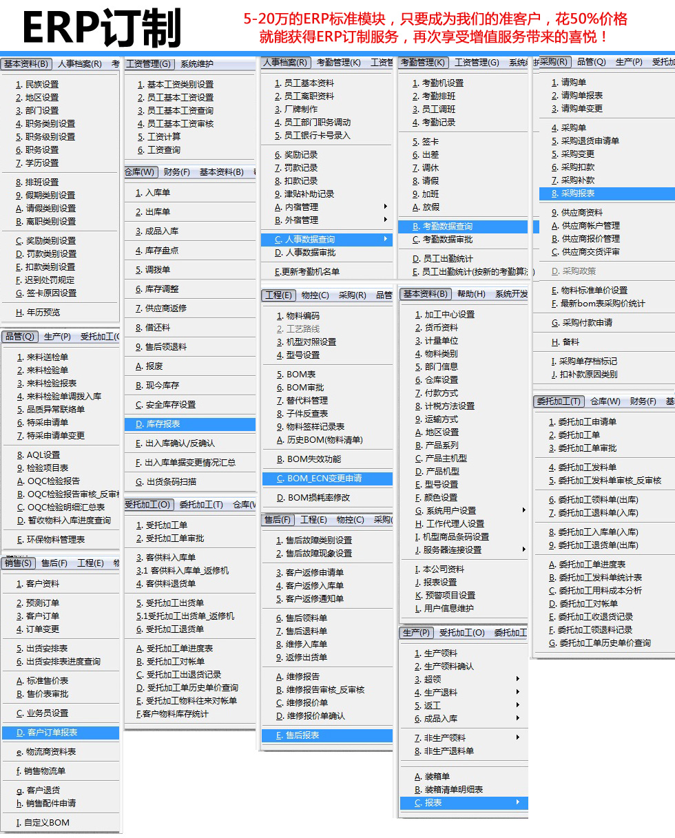Click the highlighted 采购报表 item

click(x=577, y=193)
